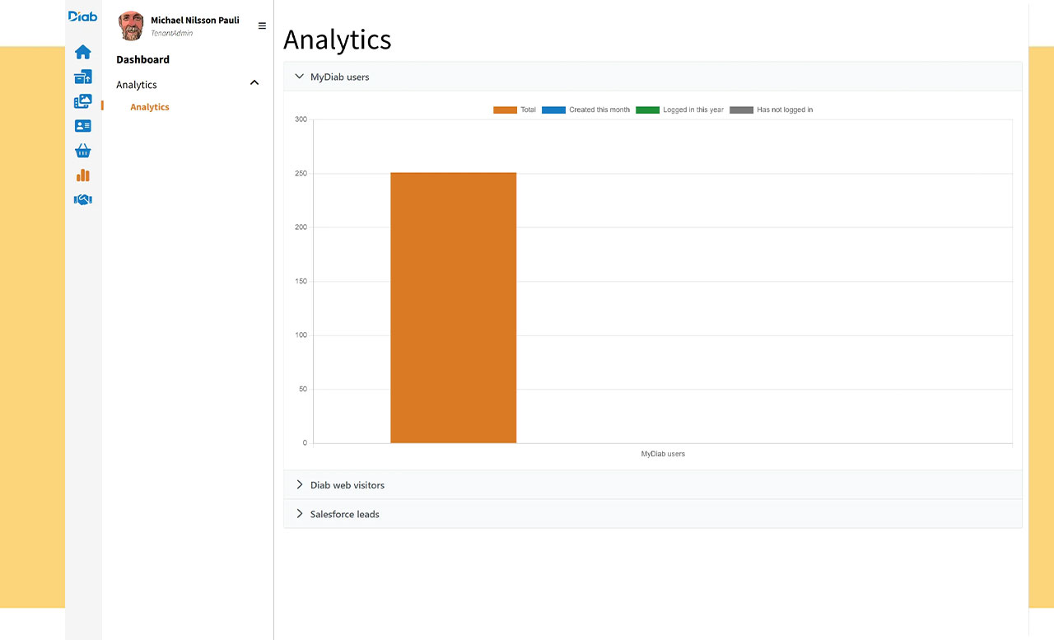Toggle the Total legend label
The width and height of the screenshot is (1054, 640).
pyautogui.click(x=529, y=110)
